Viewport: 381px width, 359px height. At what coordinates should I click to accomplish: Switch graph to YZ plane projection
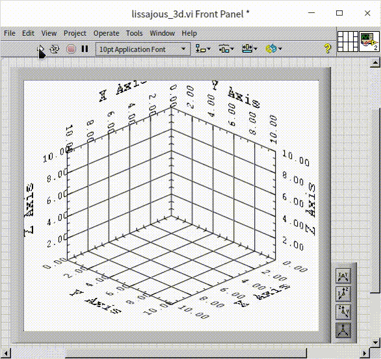click(x=343, y=312)
